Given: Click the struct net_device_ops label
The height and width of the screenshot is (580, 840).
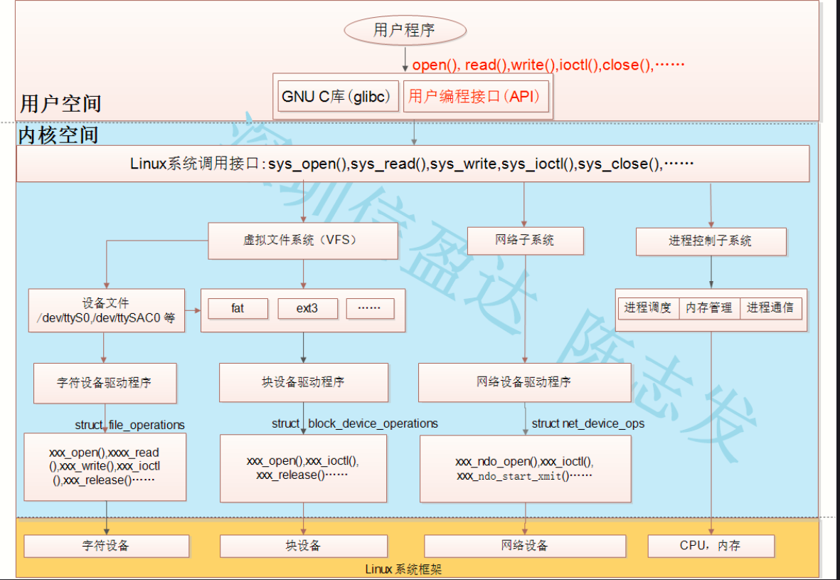Looking at the screenshot, I should (x=588, y=423).
